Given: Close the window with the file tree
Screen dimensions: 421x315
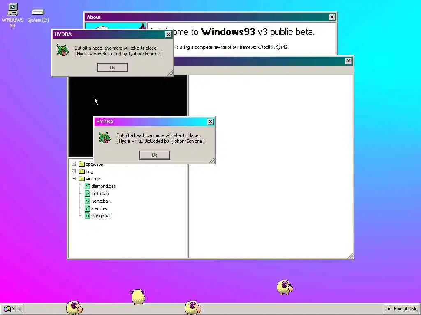Looking at the screenshot, I should [348, 61].
